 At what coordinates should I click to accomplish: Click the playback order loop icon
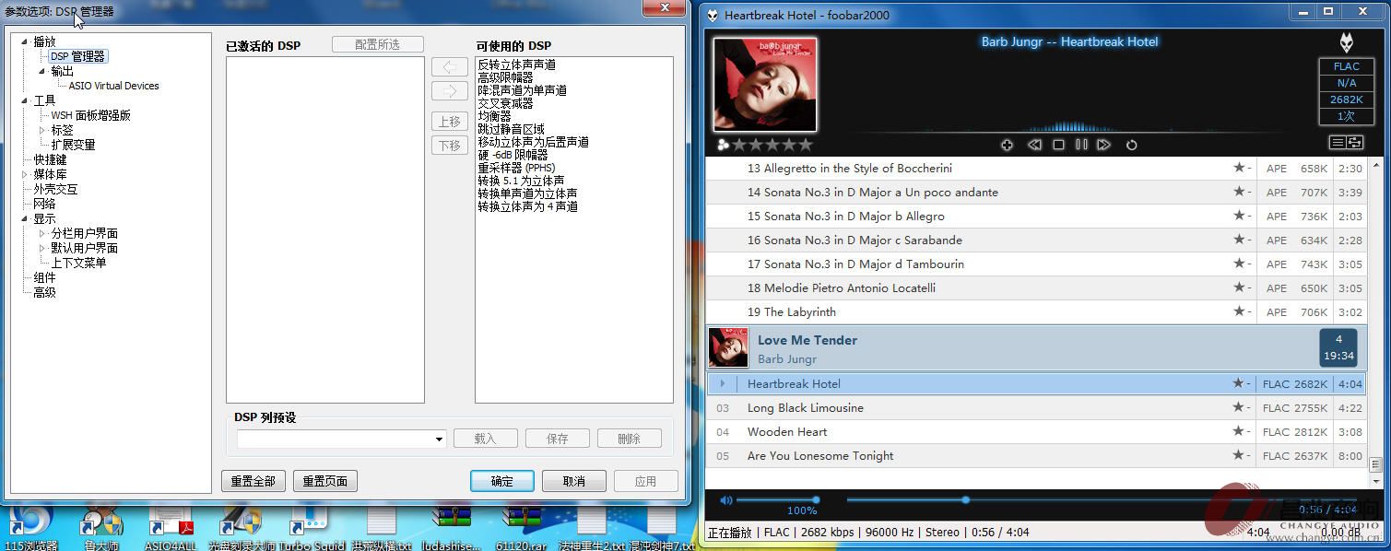click(1132, 145)
